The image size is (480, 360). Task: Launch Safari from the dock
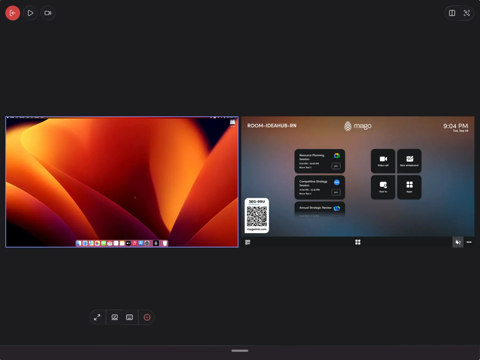tap(85, 243)
